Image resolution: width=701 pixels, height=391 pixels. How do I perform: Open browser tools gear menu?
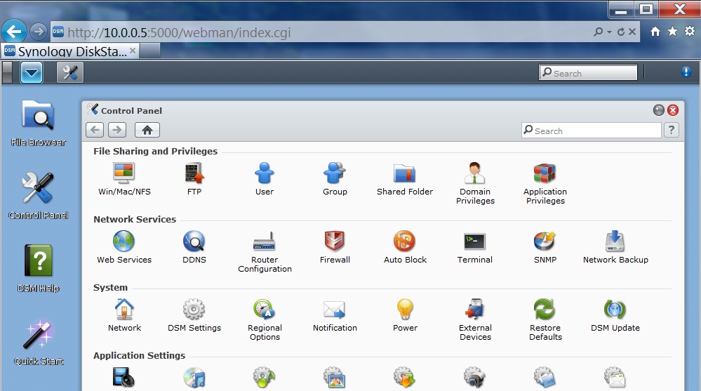coord(690,32)
